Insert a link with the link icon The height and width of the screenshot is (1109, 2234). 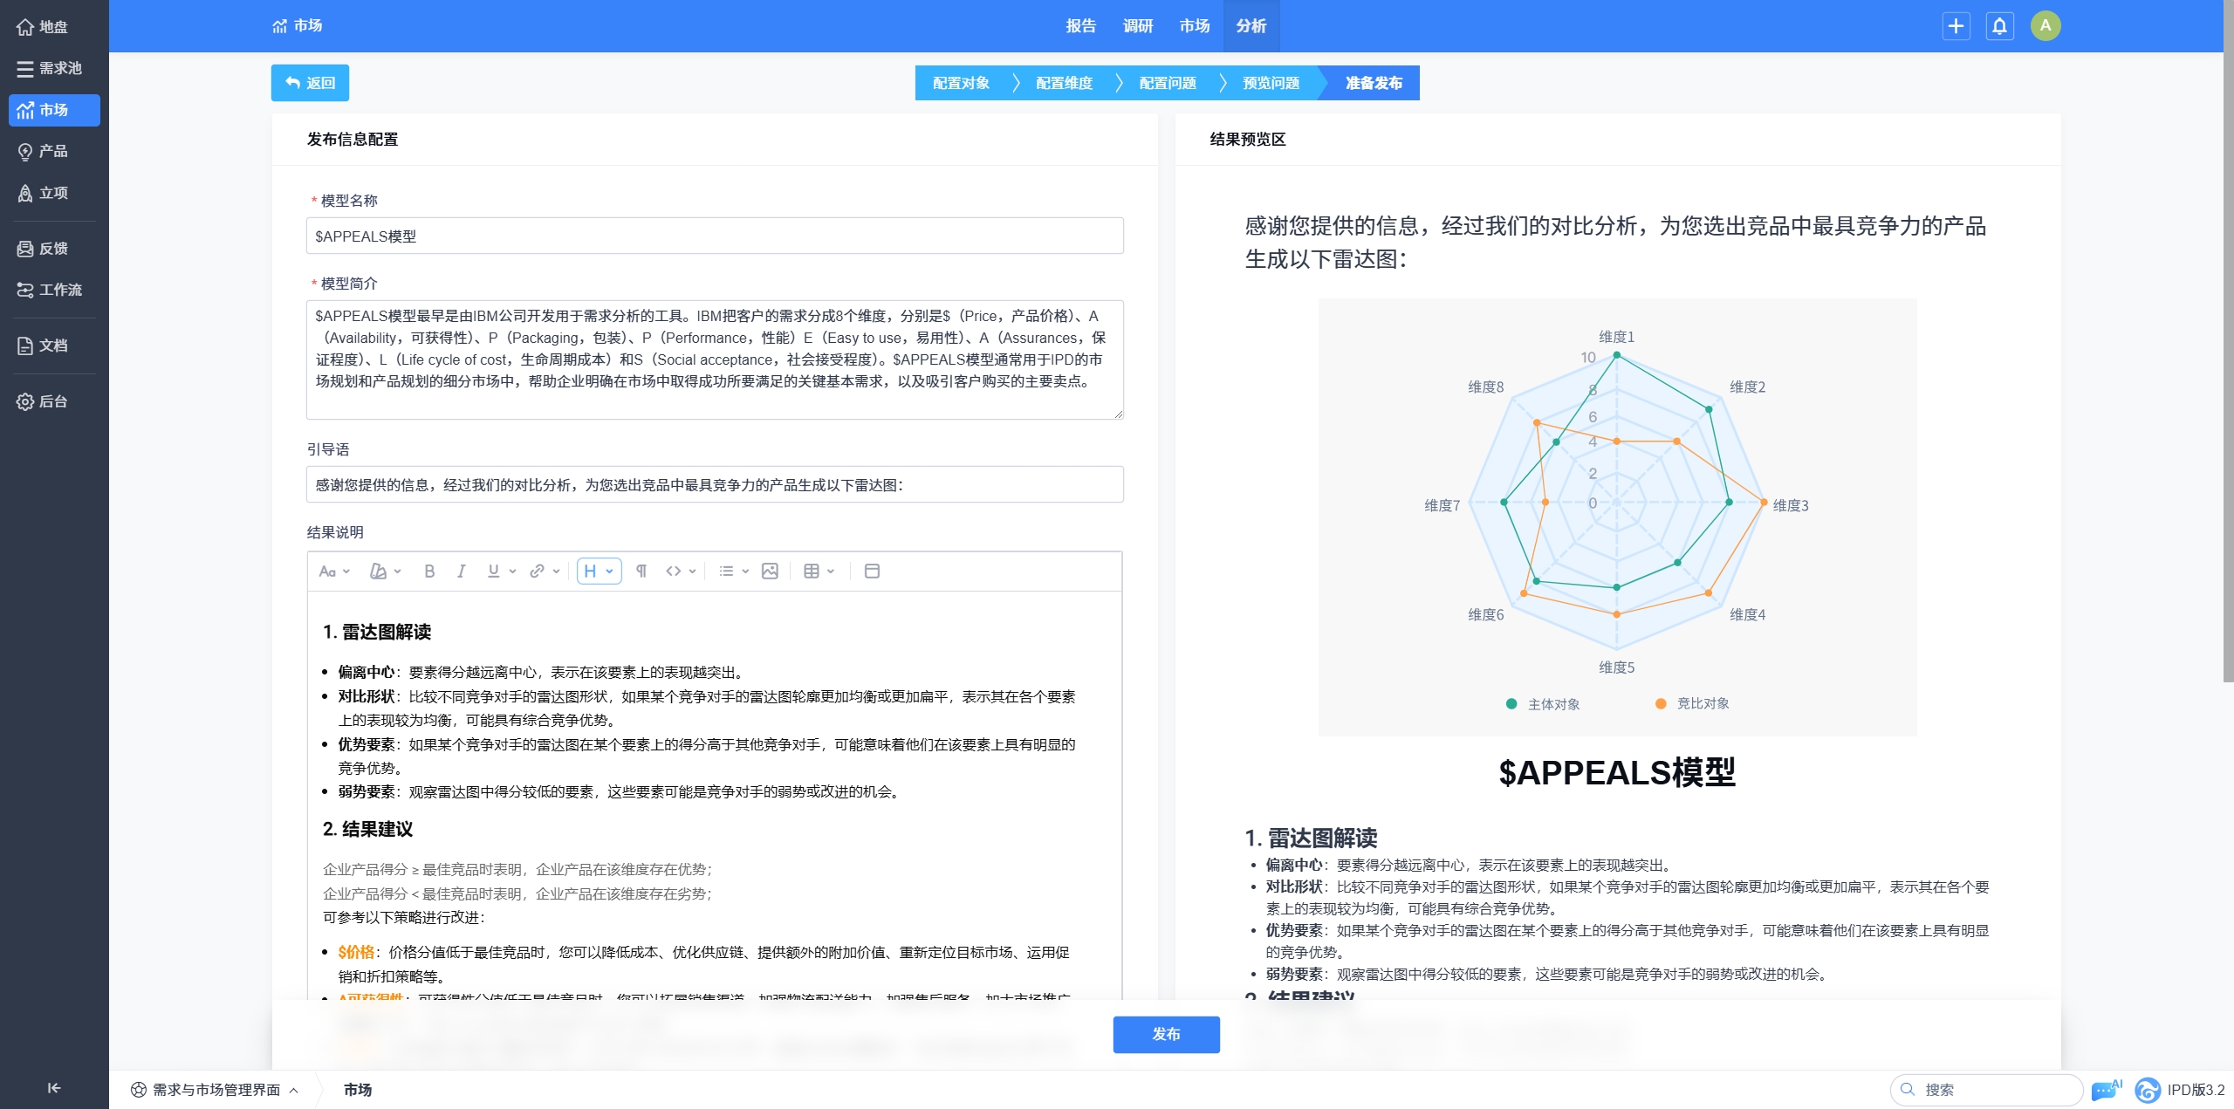pos(537,571)
